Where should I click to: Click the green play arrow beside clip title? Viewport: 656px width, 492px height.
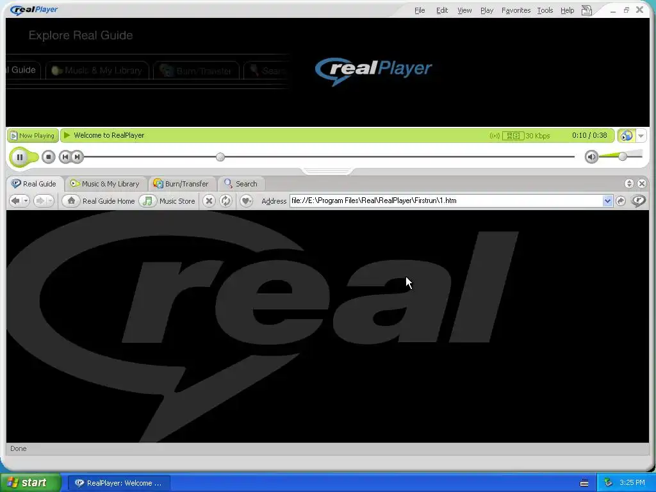pyautogui.click(x=67, y=135)
